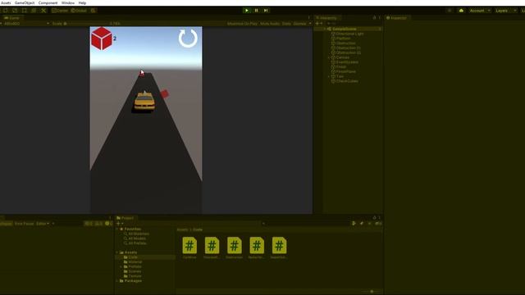Click the search by label icon in the Project panel
The width and height of the screenshot is (525, 295).
(x=362, y=224)
